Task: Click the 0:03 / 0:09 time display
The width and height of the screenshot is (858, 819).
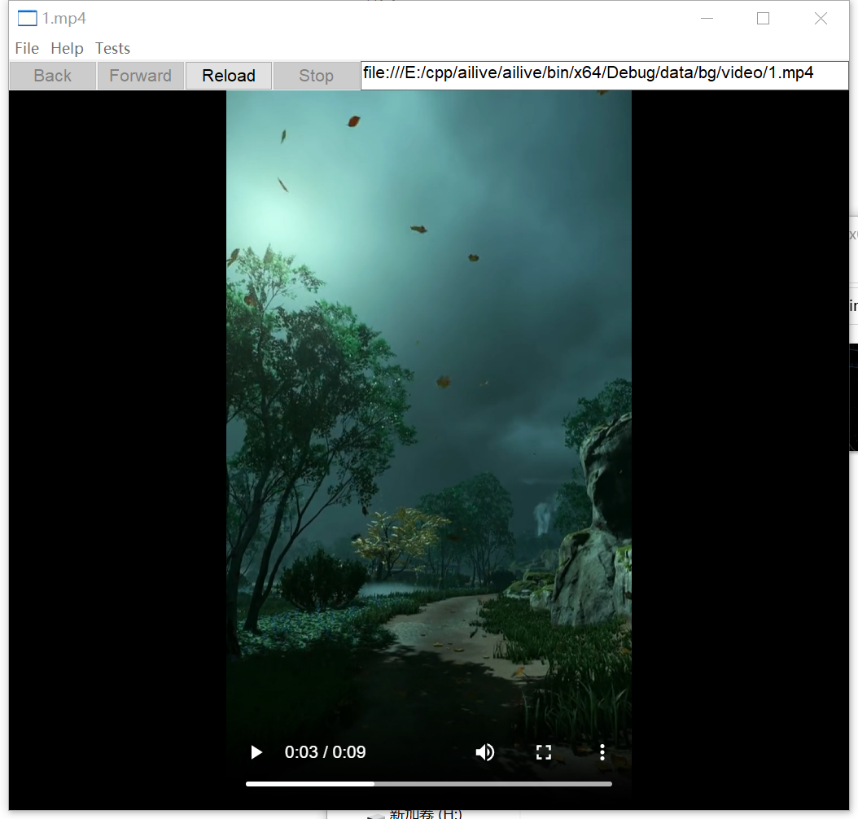Action: (x=325, y=752)
